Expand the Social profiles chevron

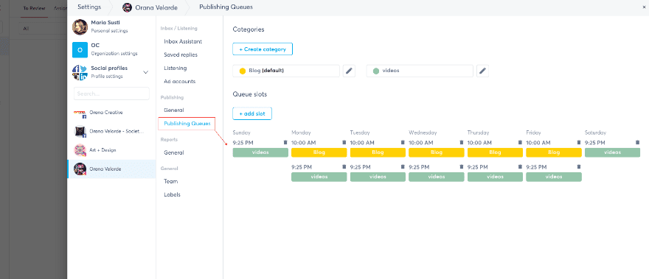click(145, 72)
